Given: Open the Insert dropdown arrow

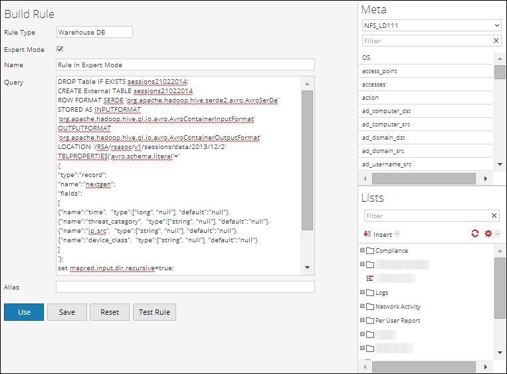Looking at the screenshot, I should point(397,234).
